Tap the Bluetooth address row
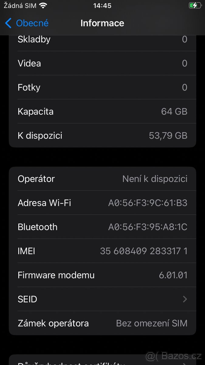205x365 pixels. [x=102, y=227]
